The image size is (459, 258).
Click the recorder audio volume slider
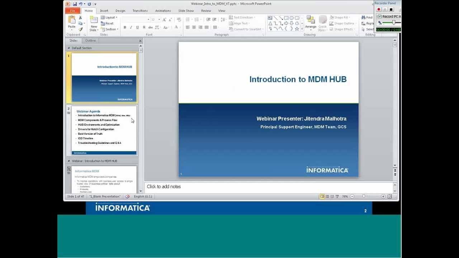pos(393,23)
